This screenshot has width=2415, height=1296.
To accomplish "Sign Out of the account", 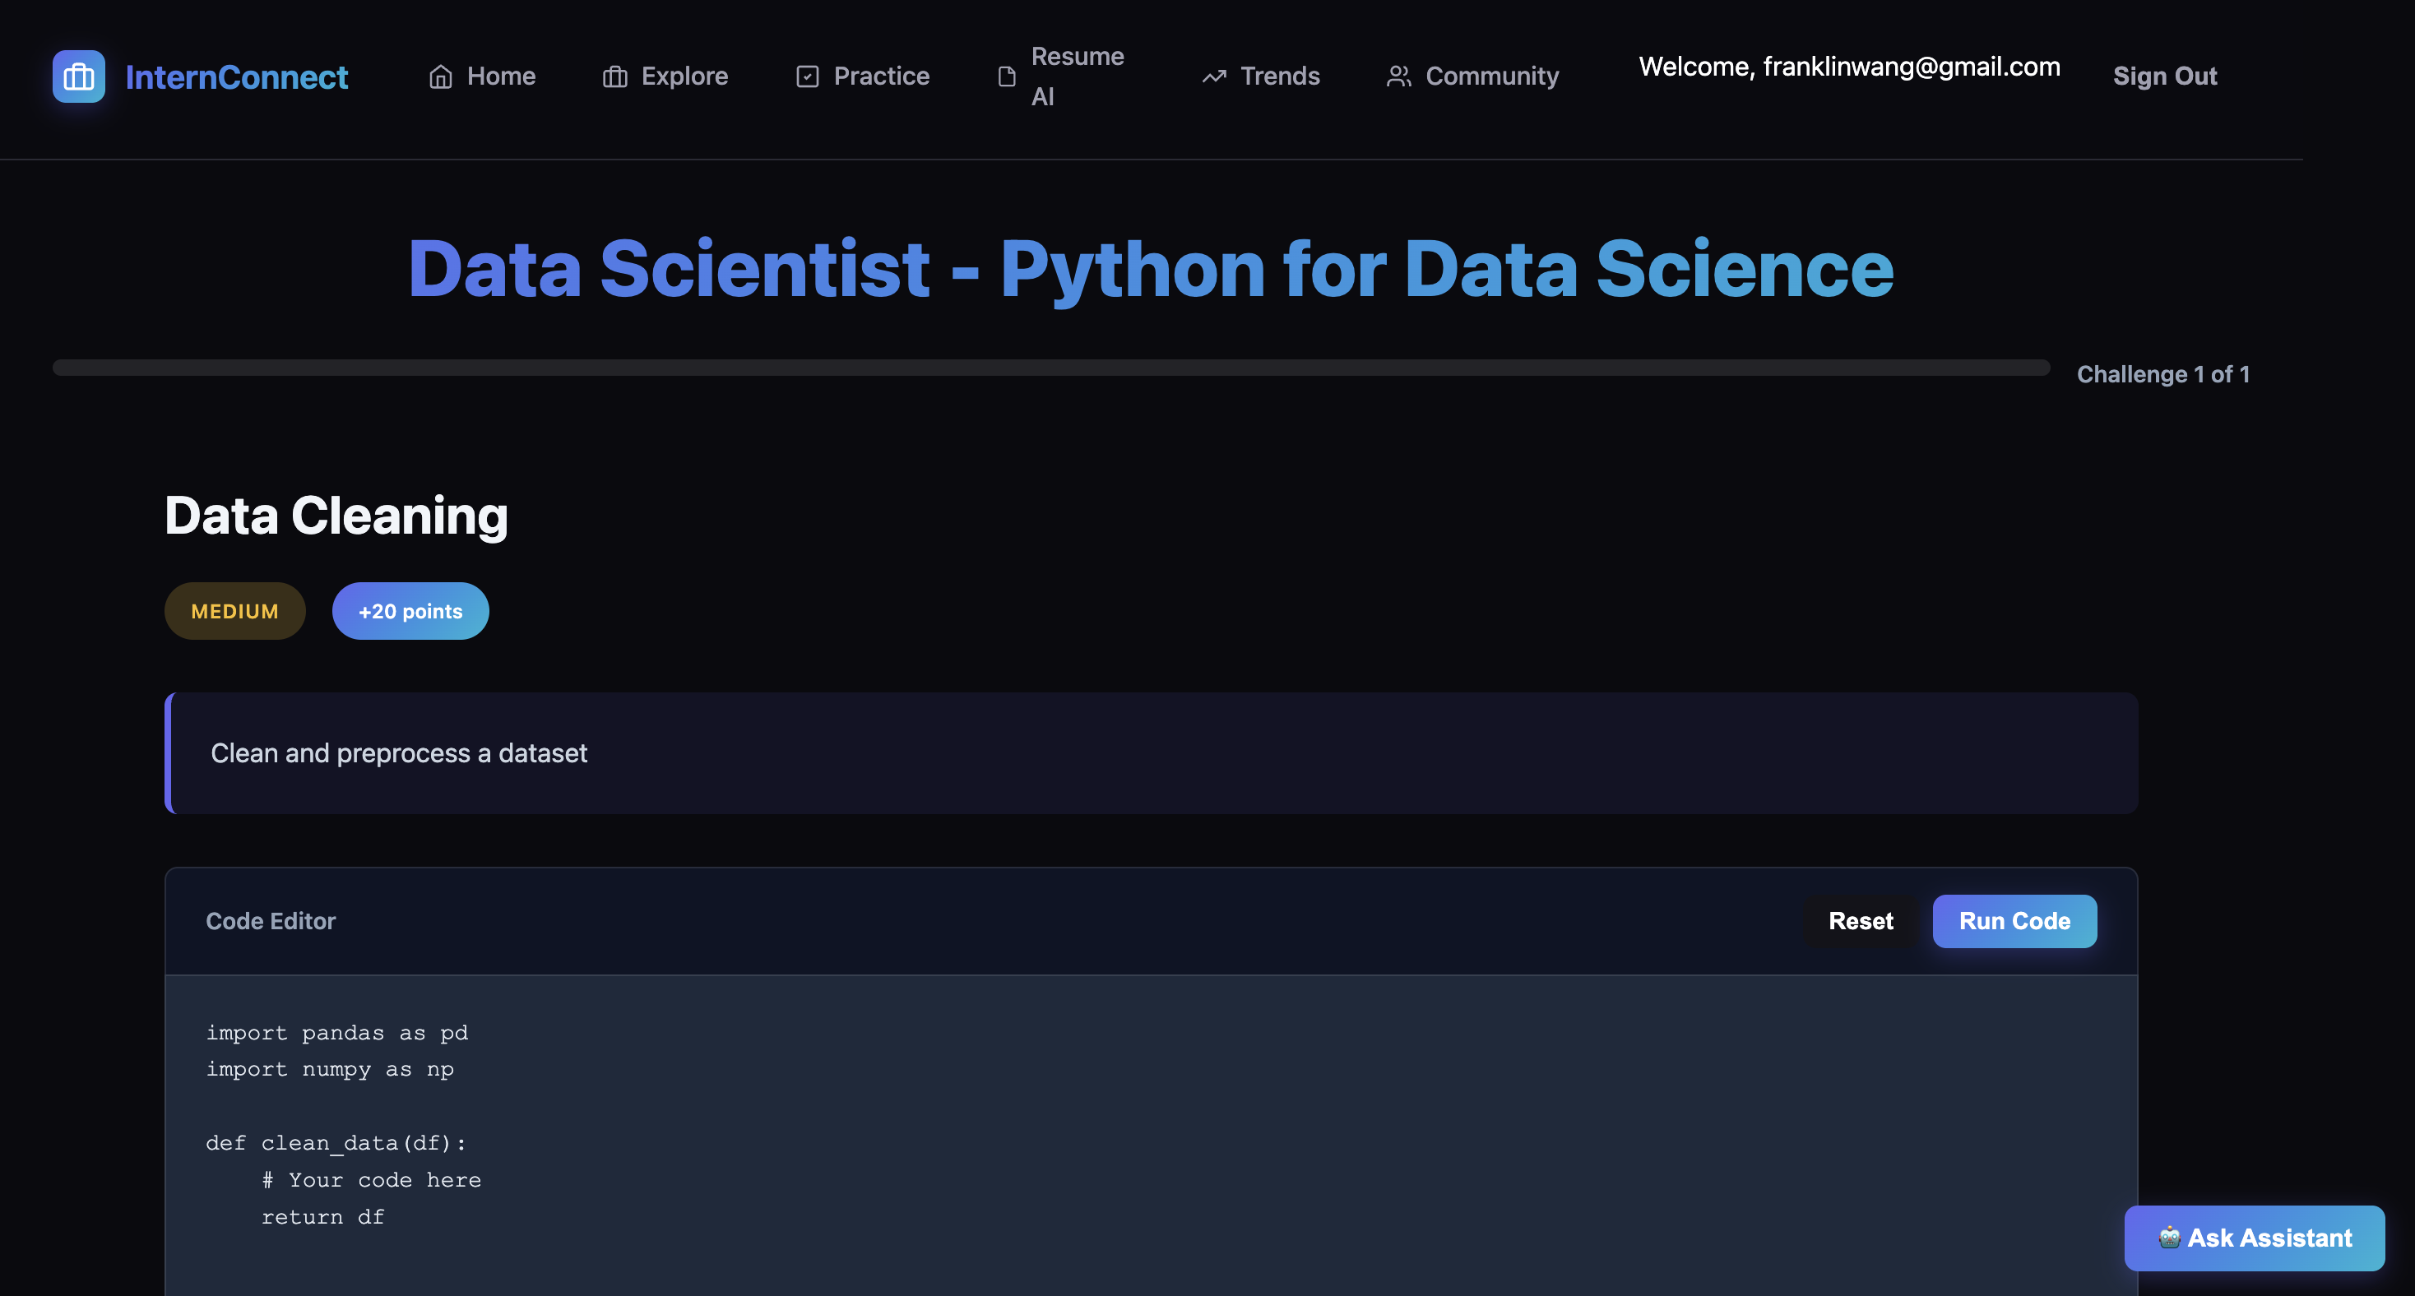I will click(2164, 76).
